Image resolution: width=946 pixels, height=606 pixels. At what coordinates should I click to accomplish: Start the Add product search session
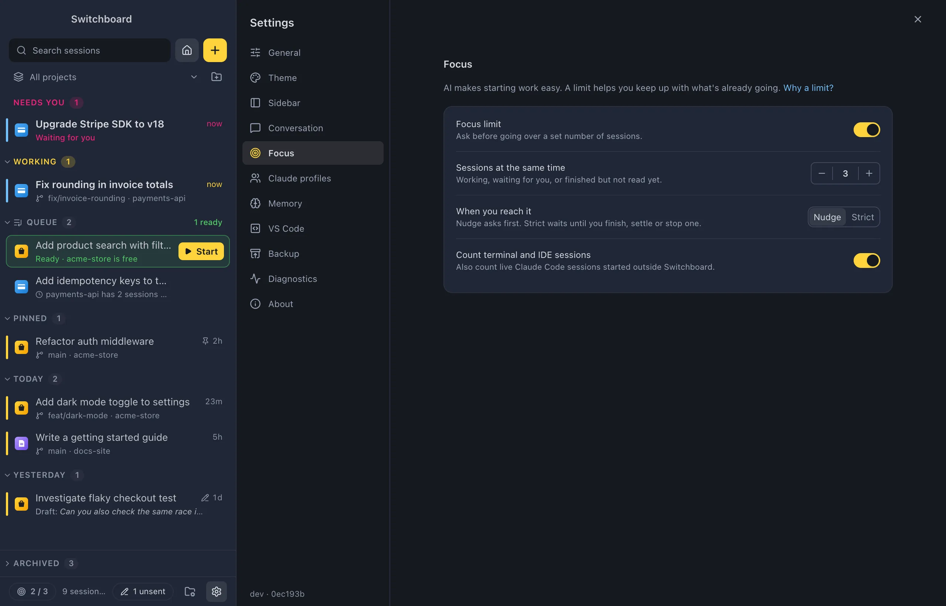pos(201,251)
